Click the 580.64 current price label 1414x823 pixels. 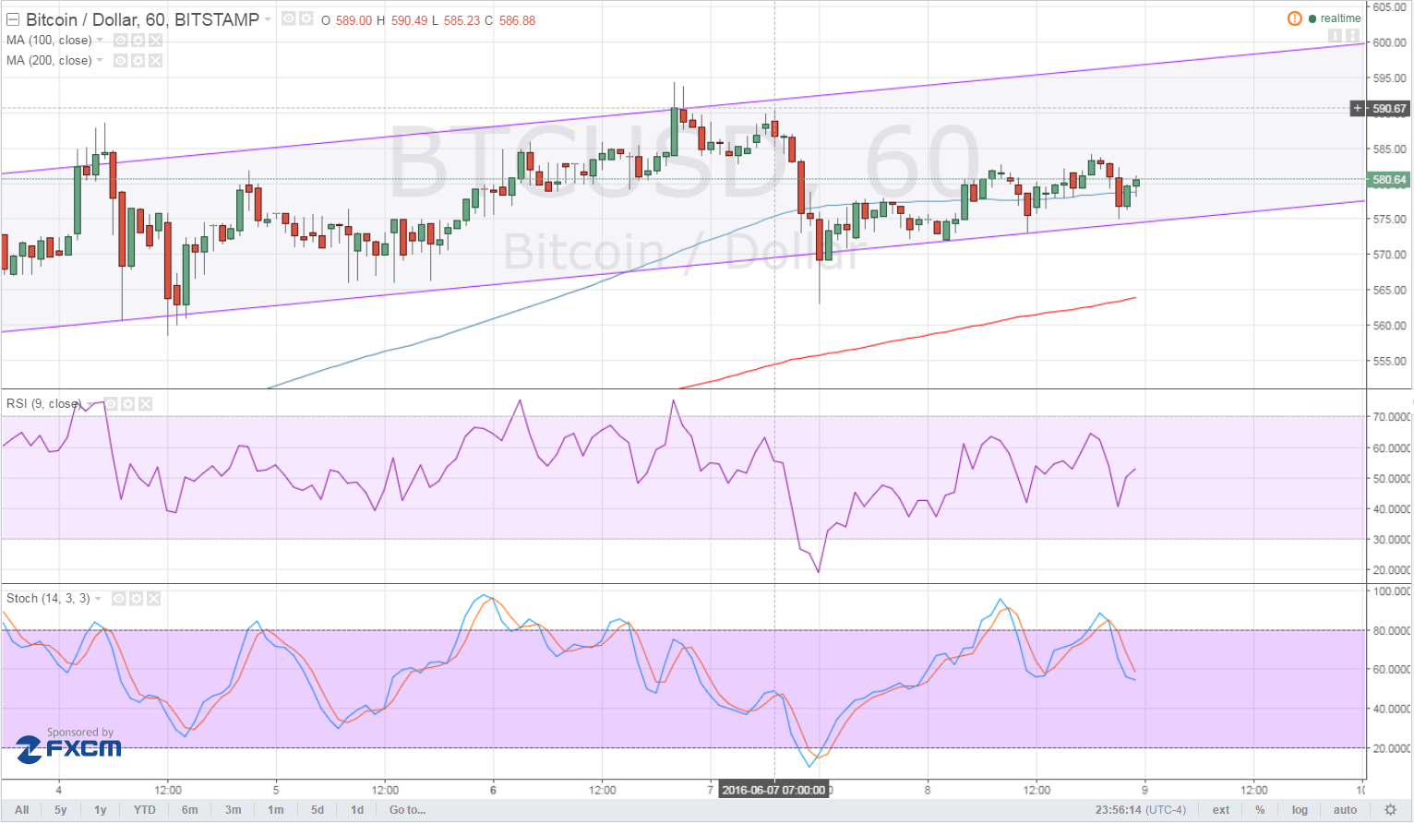click(x=1389, y=180)
